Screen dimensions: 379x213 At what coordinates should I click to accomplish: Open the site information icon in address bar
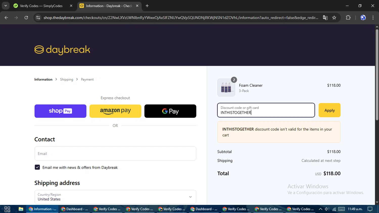38,18
